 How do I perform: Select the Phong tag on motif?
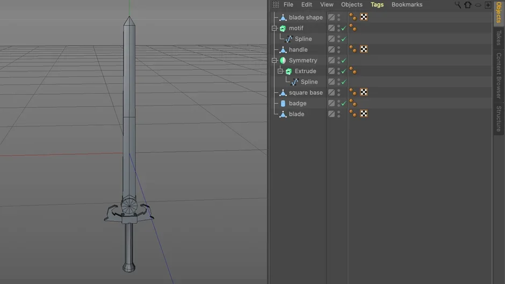coord(353,28)
